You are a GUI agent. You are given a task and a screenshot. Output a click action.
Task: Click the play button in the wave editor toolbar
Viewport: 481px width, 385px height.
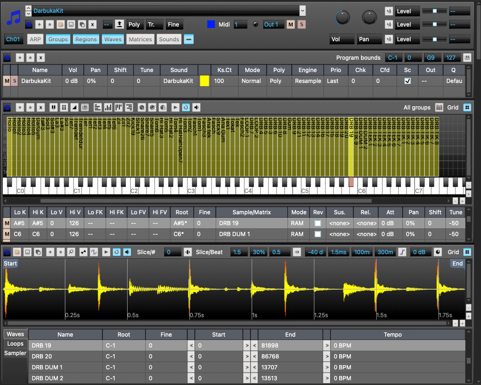pyautogui.click(x=106, y=252)
